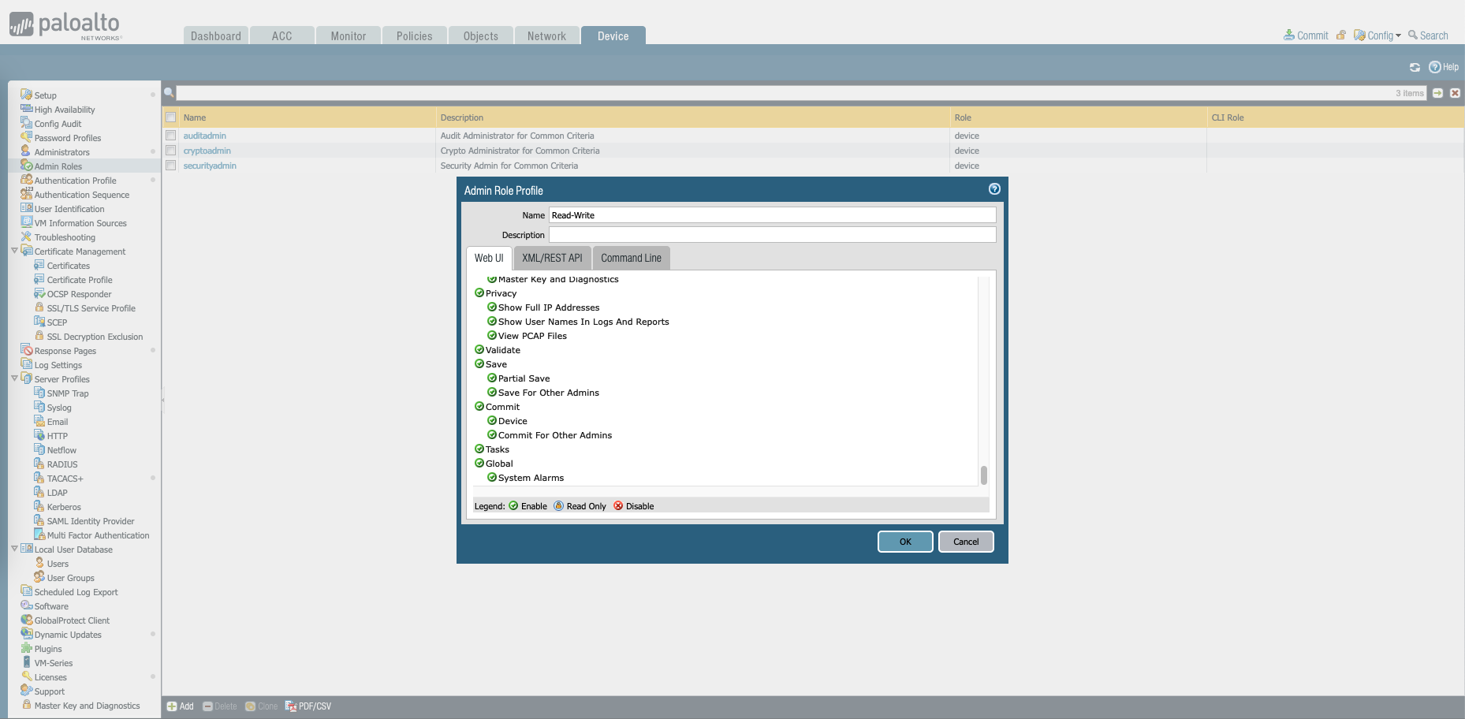Toggle the View PCAP Files permission icon
The height and width of the screenshot is (719, 1465).
coord(492,336)
